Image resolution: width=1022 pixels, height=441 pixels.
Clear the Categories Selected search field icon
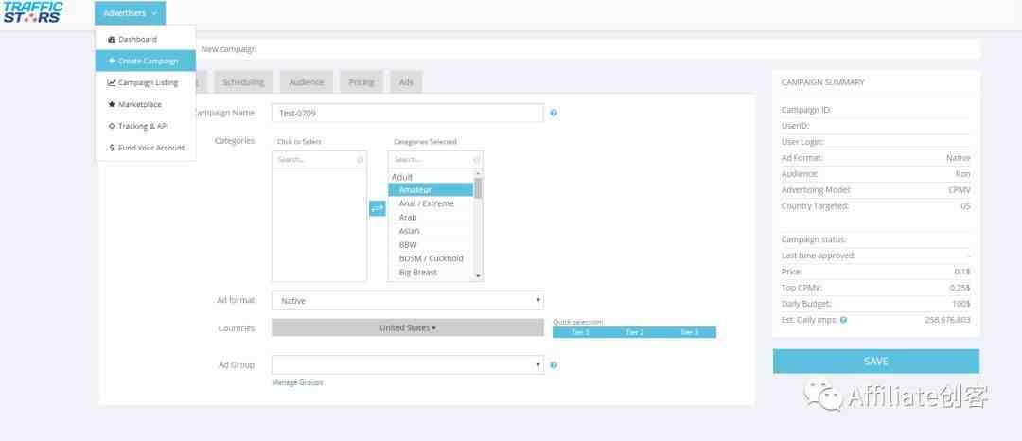tap(476, 160)
